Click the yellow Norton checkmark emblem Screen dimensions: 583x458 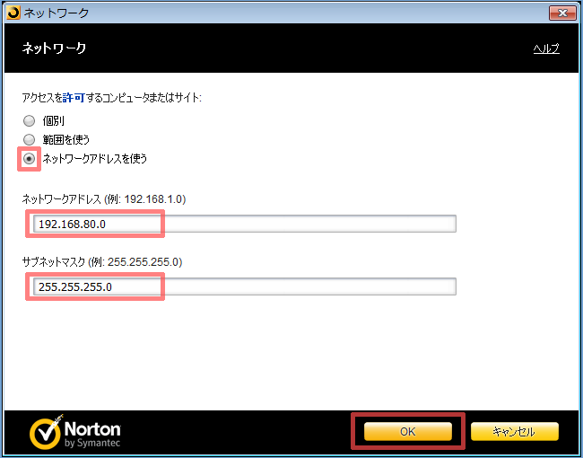[x=46, y=432]
